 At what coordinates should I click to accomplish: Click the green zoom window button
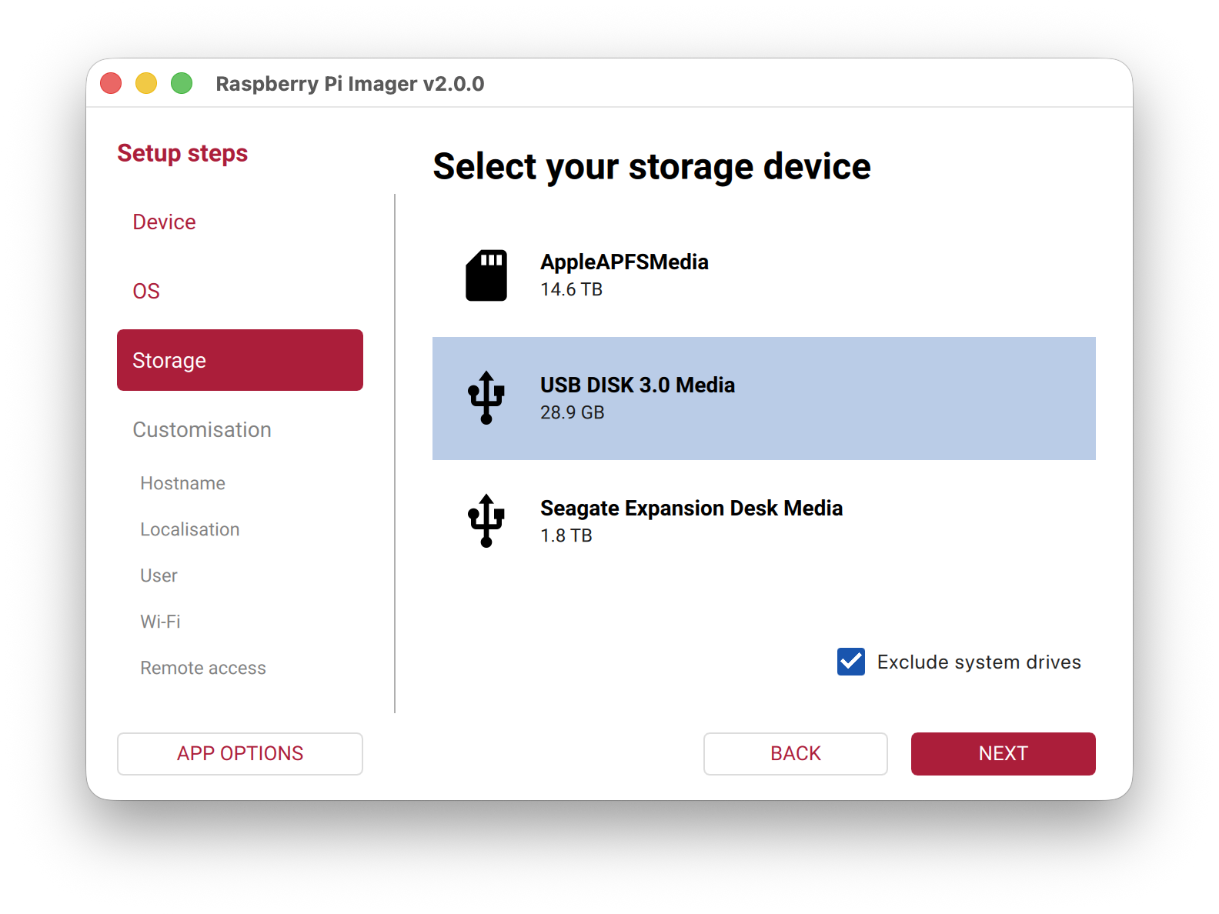pos(182,83)
